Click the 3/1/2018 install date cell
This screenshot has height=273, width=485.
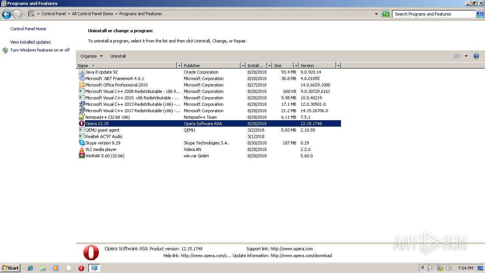click(256, 136)
